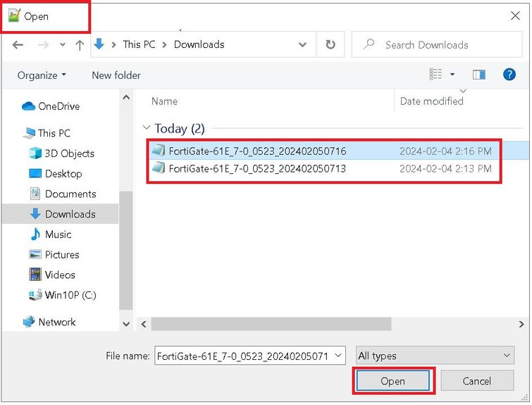Image resolution: width=532 pixels, height=405 pixels.
Task: Expand the address bar history dropdown
Action: click(x=302, y=45)
